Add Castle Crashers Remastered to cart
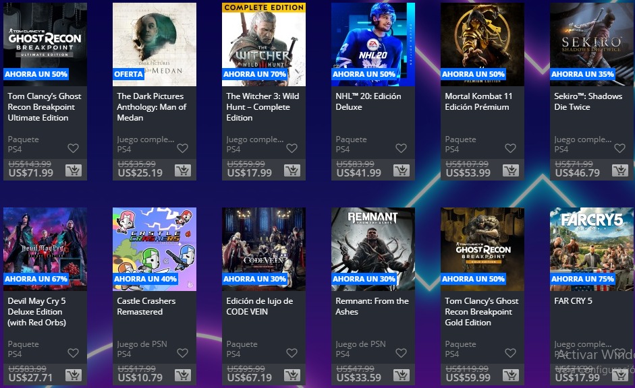This screenshot has width=635, height=388. tap(183, 375)
